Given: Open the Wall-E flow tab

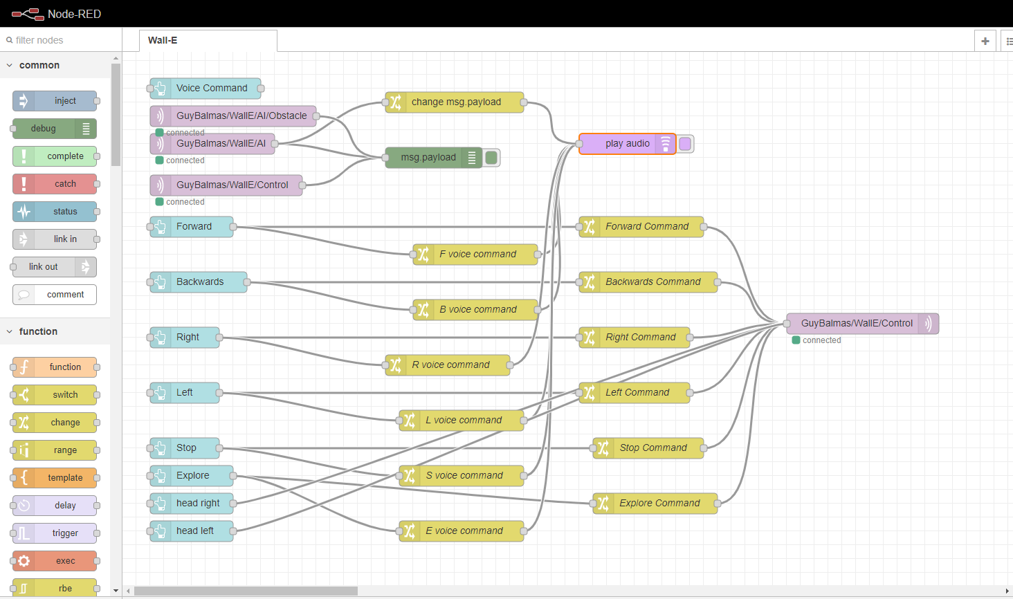Looking at the screenshot, I should point(208,40).
